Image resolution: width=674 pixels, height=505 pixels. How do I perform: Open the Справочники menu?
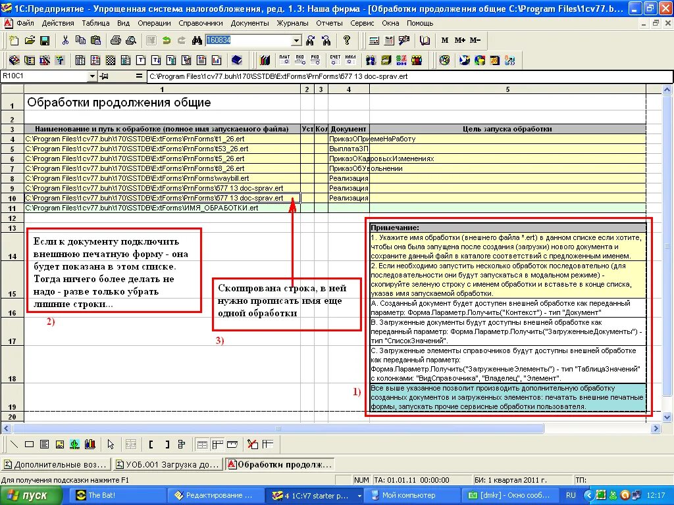[200, 23]
